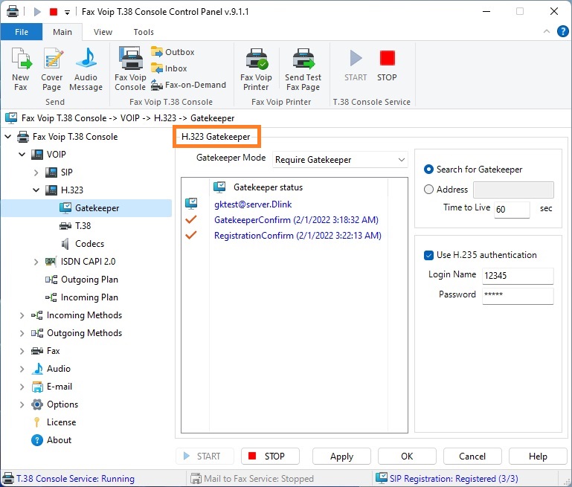Expand the Audio tree node
Viewport: 572px width, 487px height.
tap(22, 369)
